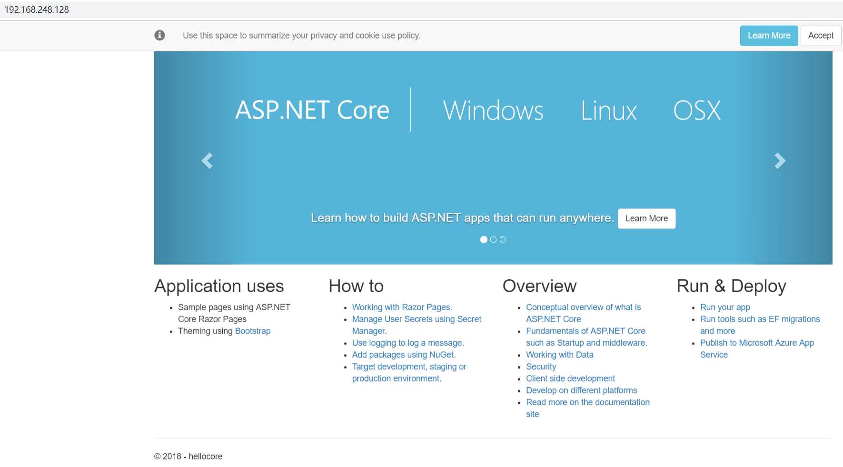The width and height of the screenshot is (843, 467).
Task: Open Read more on documentation site
Action: pos(587,408)
